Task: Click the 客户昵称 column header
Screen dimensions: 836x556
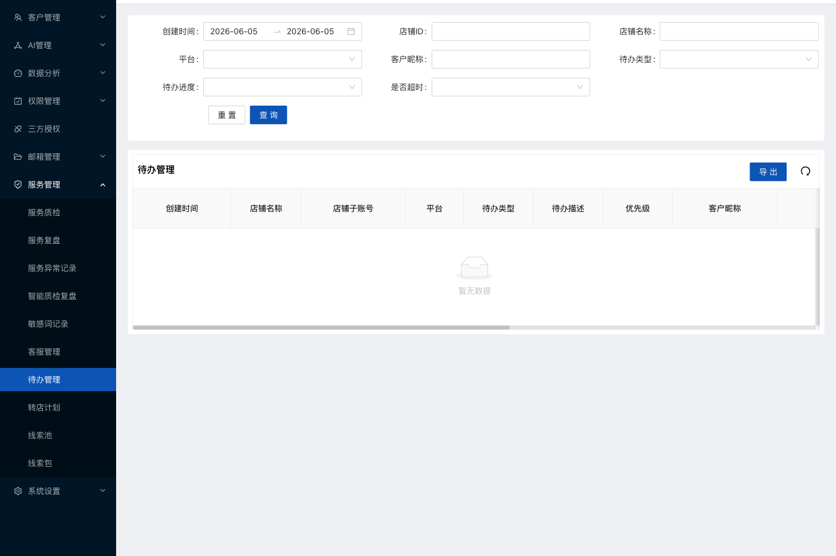Action: 725,208
